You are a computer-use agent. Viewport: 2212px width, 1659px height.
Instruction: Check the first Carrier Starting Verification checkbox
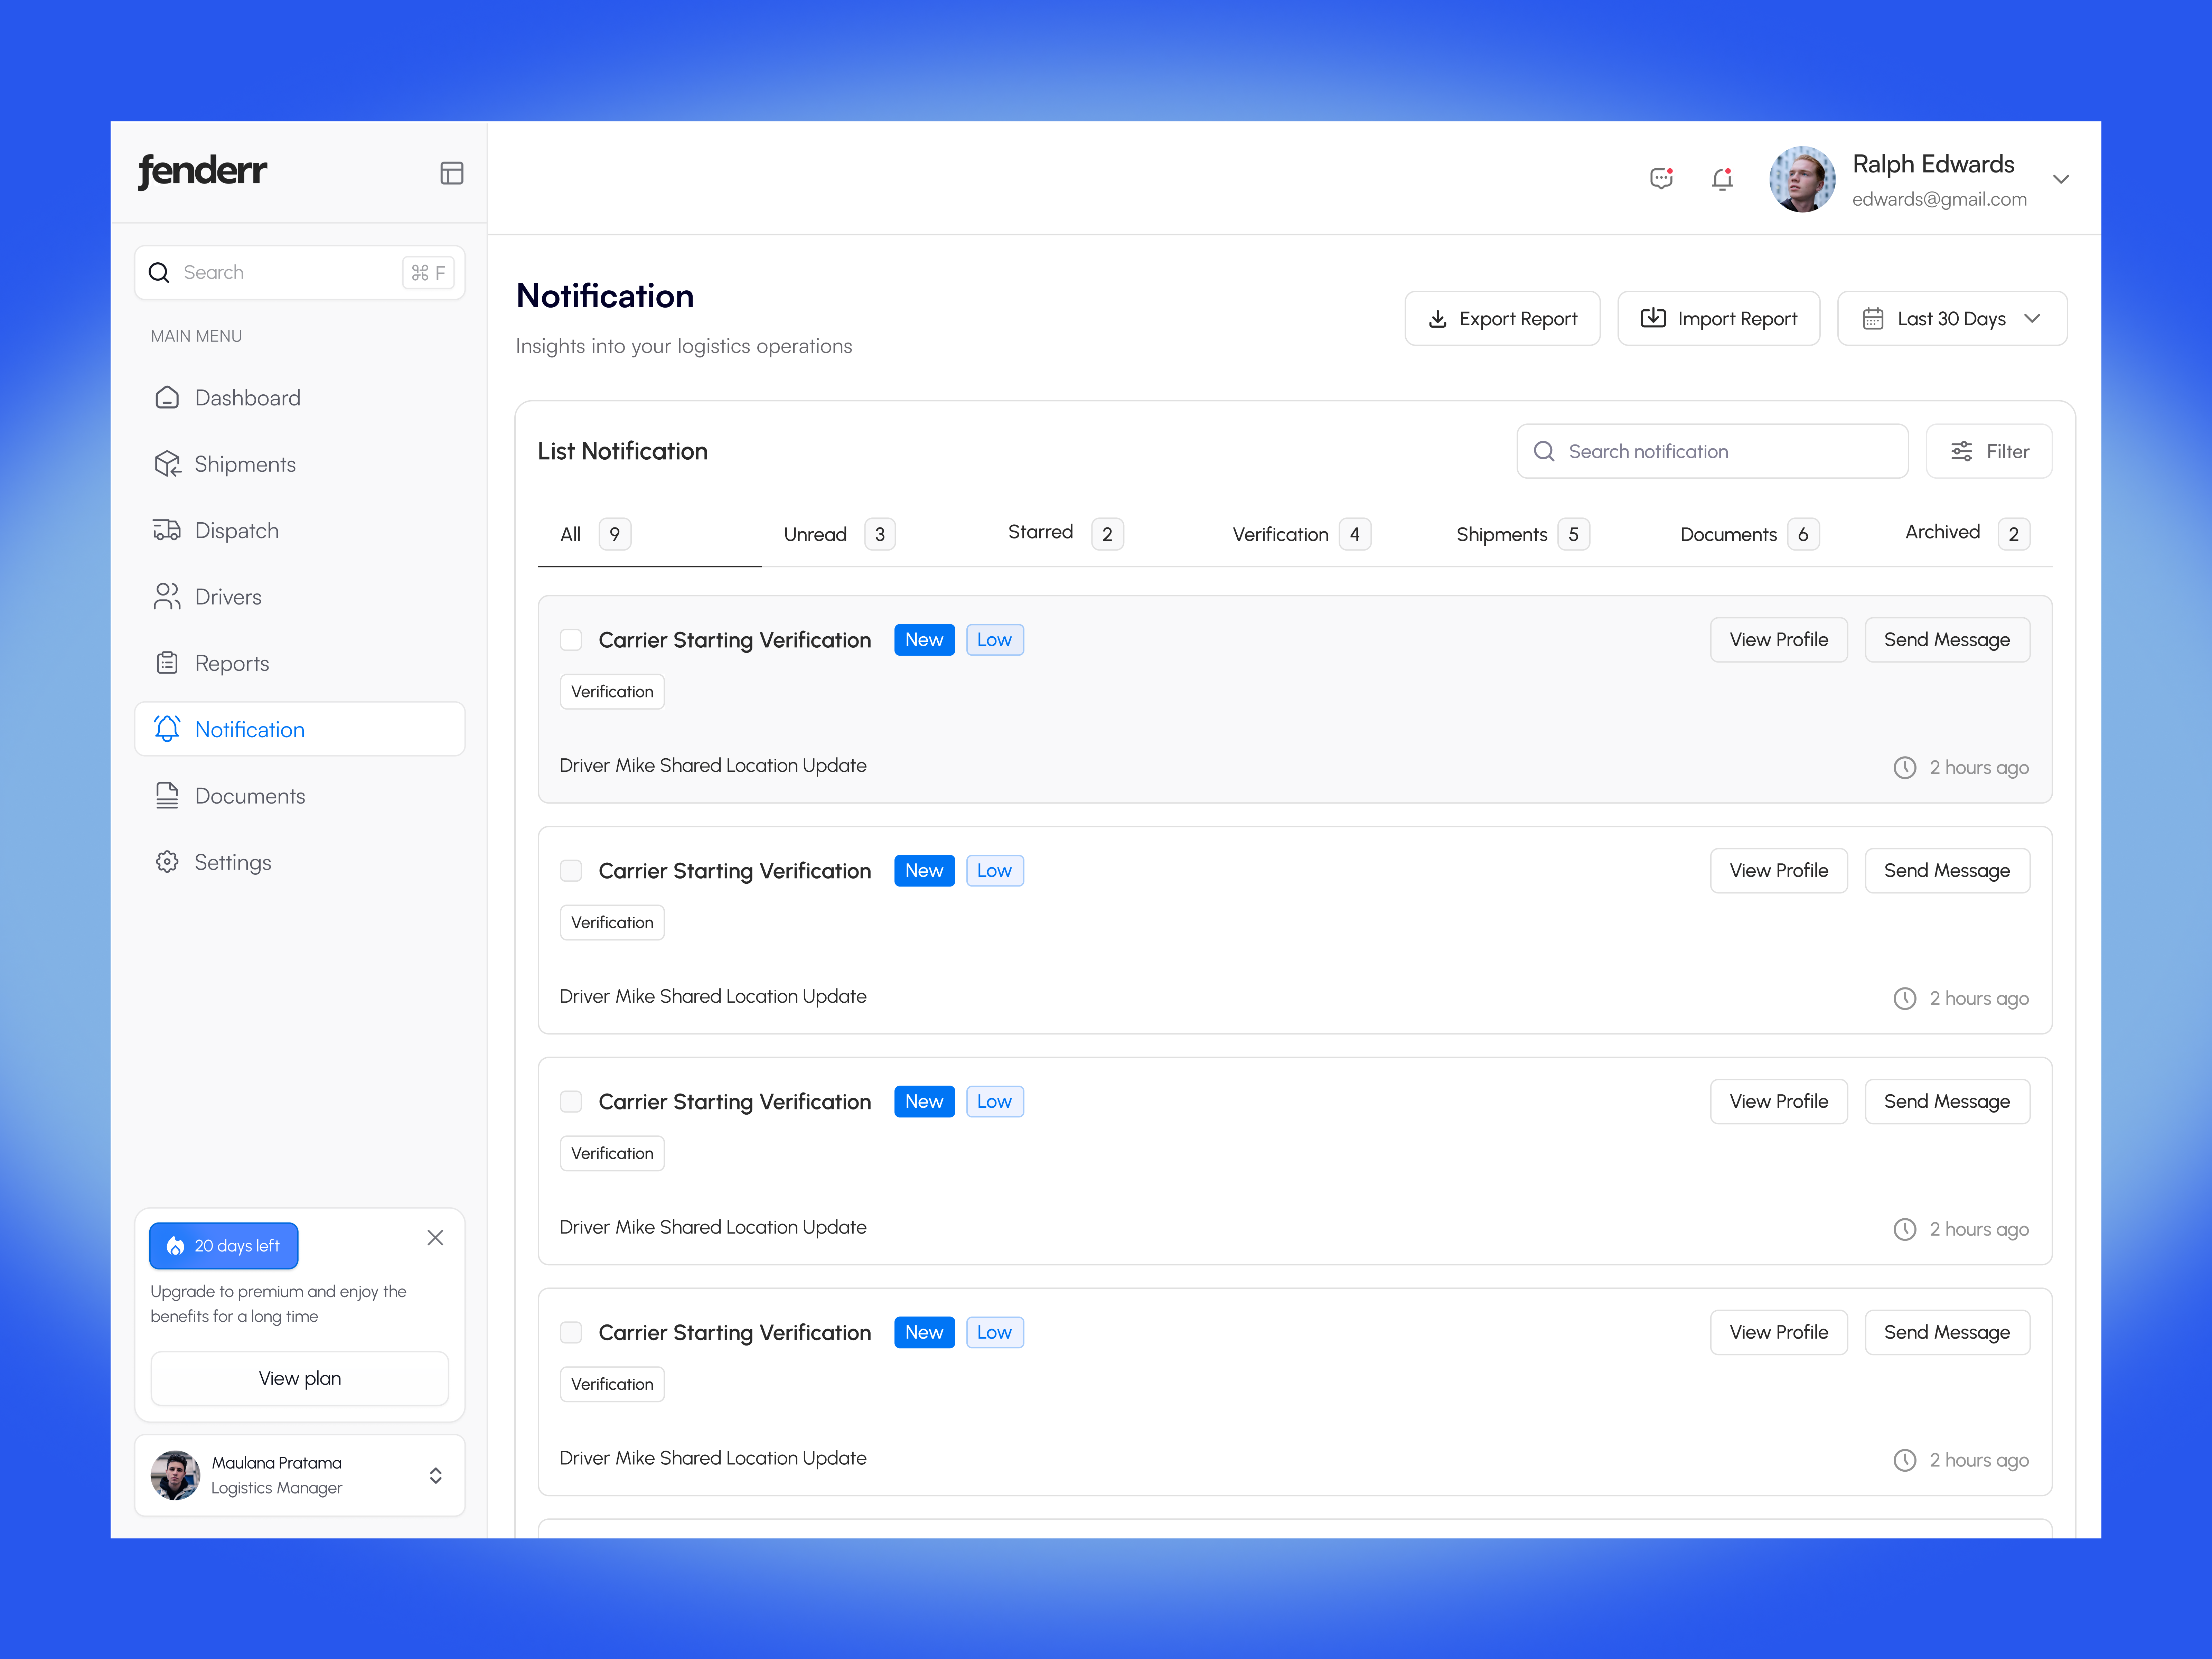tap(571, 639)
